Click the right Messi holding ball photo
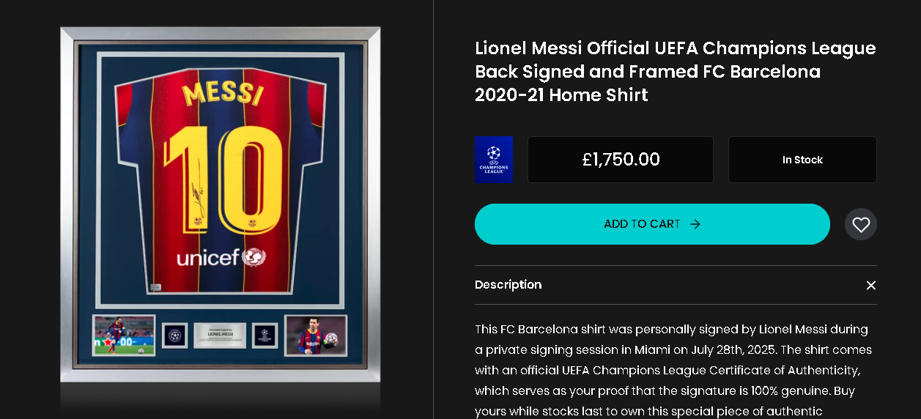This screenshot has width=921, height=419. 316,335
